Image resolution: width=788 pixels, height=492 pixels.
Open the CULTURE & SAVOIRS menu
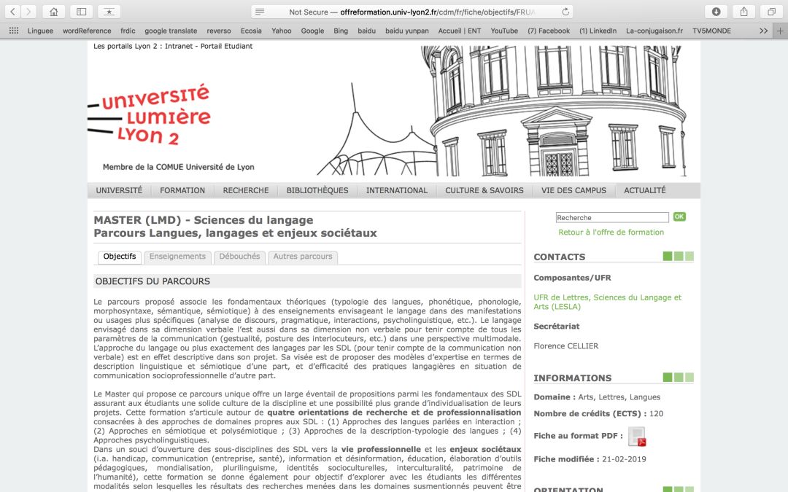click(484, 190)
